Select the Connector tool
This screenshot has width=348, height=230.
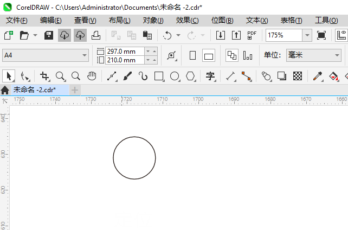[x=247, y=76]
